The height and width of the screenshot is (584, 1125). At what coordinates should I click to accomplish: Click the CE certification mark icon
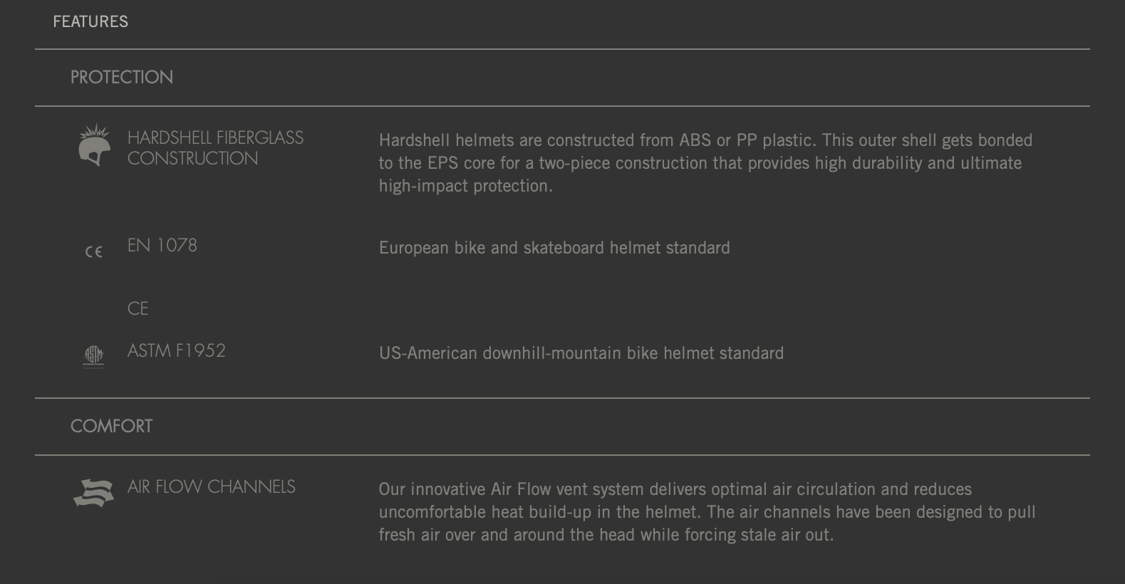[x=94, y=251]
